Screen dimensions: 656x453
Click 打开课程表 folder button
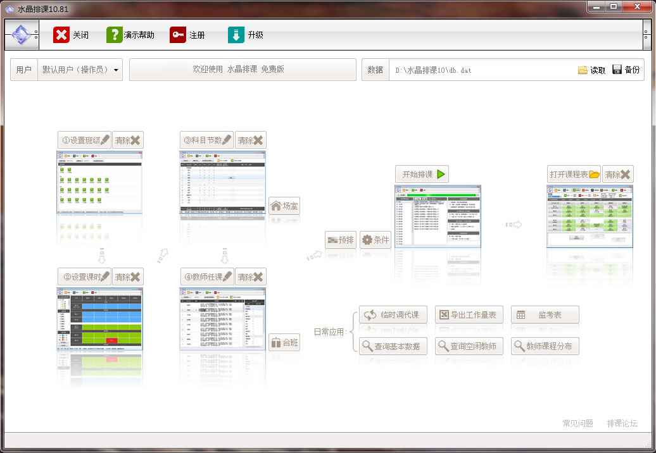574,174
